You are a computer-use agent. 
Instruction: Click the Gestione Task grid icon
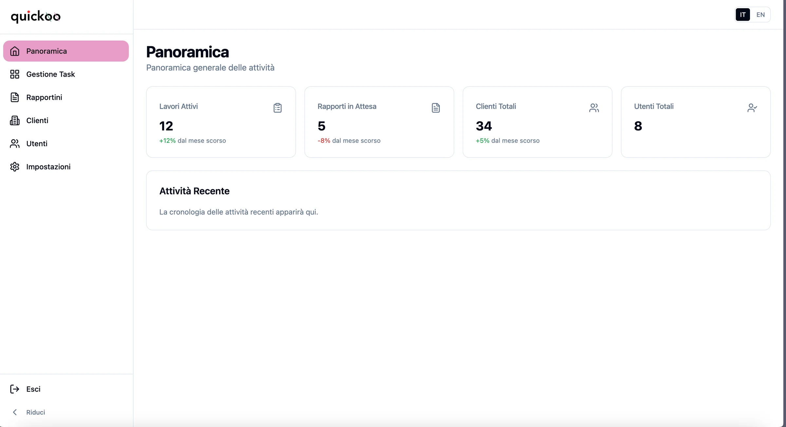[15, 74]
